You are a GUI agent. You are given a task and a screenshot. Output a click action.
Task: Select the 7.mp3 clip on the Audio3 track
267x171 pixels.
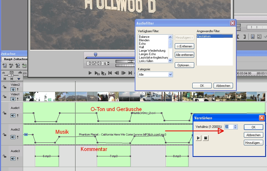pyautogui.click(x=114, y=156)
